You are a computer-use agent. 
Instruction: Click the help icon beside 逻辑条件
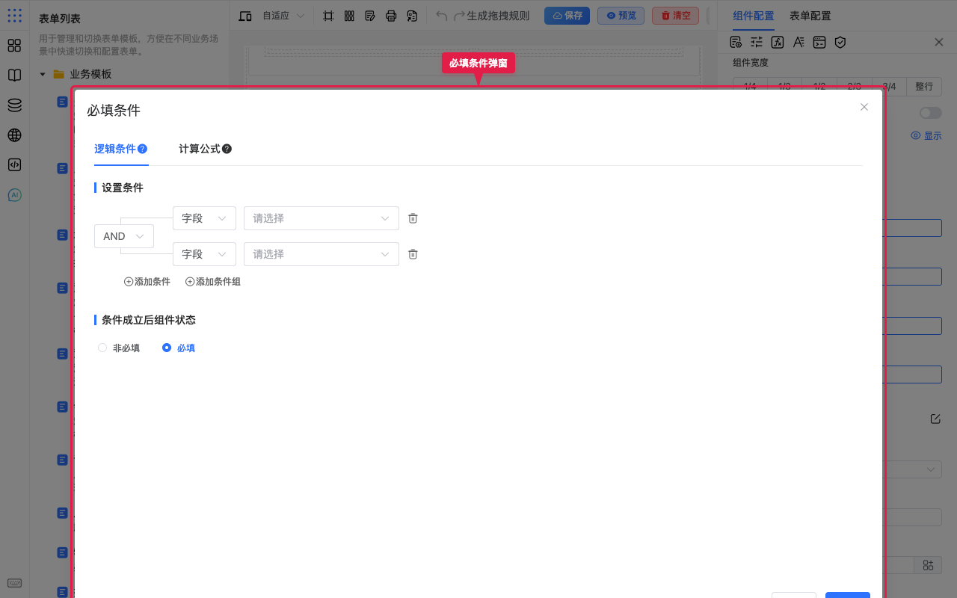[143, 149]
